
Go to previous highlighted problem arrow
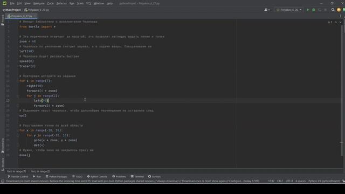[x=336, y=22]
